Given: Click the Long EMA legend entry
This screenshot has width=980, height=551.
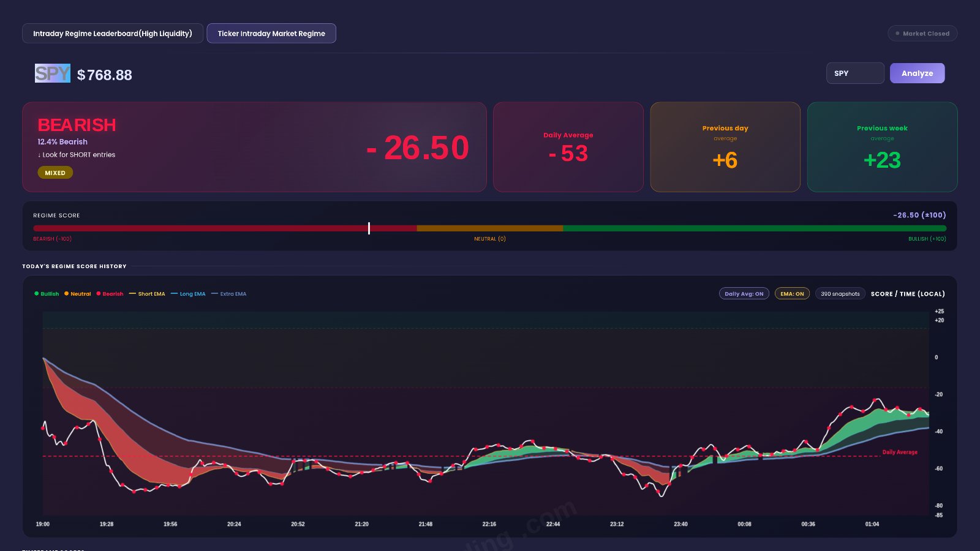Looking at the screenshot, I should (x=188, y=294).
